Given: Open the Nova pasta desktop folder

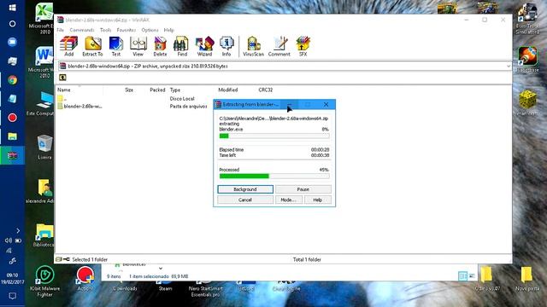Looking at the screenshot, I should tap(527, 279).
